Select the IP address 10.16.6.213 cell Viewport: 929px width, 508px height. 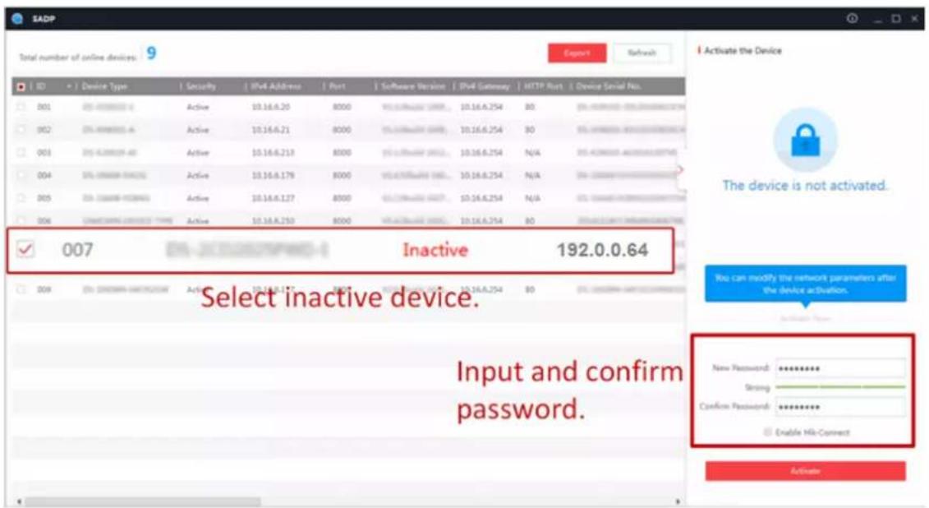point(274,152)
